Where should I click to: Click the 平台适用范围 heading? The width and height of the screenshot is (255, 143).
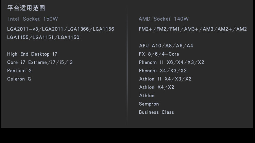tap(26, 8)
